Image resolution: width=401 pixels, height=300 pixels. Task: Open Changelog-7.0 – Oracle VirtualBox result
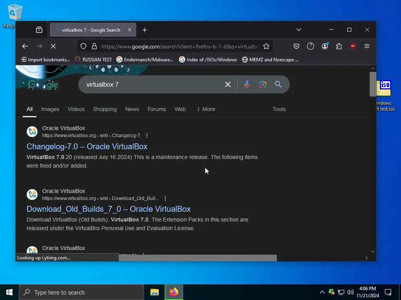click(87, 146)
